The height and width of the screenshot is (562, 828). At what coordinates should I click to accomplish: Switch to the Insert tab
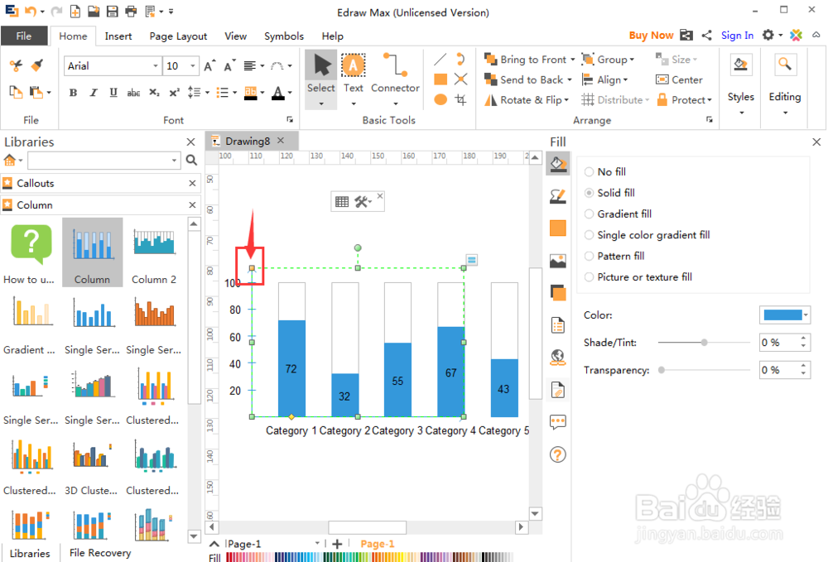pyautogui.click(x=118, y=36)
